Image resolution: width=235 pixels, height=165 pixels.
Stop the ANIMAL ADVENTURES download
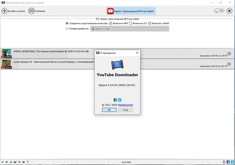229,54
